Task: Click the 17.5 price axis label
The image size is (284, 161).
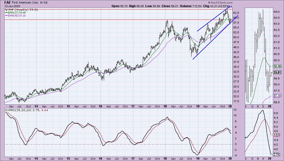Action: pos(236,101)
